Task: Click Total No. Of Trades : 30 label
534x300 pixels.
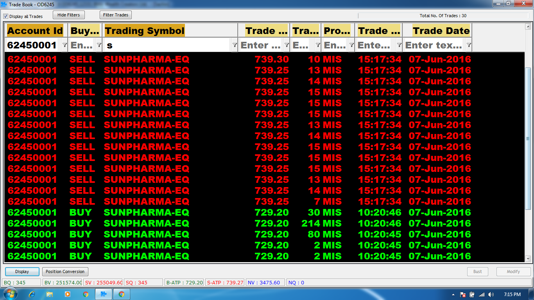Action: point(443,16)
